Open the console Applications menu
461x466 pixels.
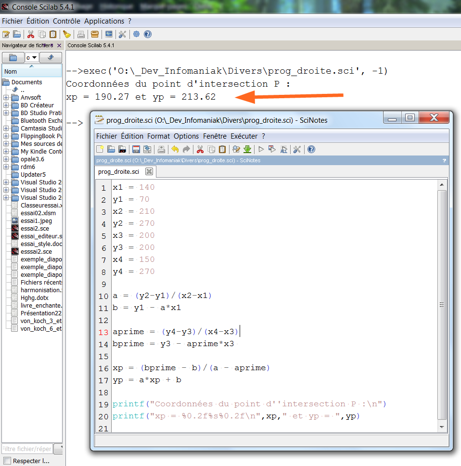click(104, 21)
